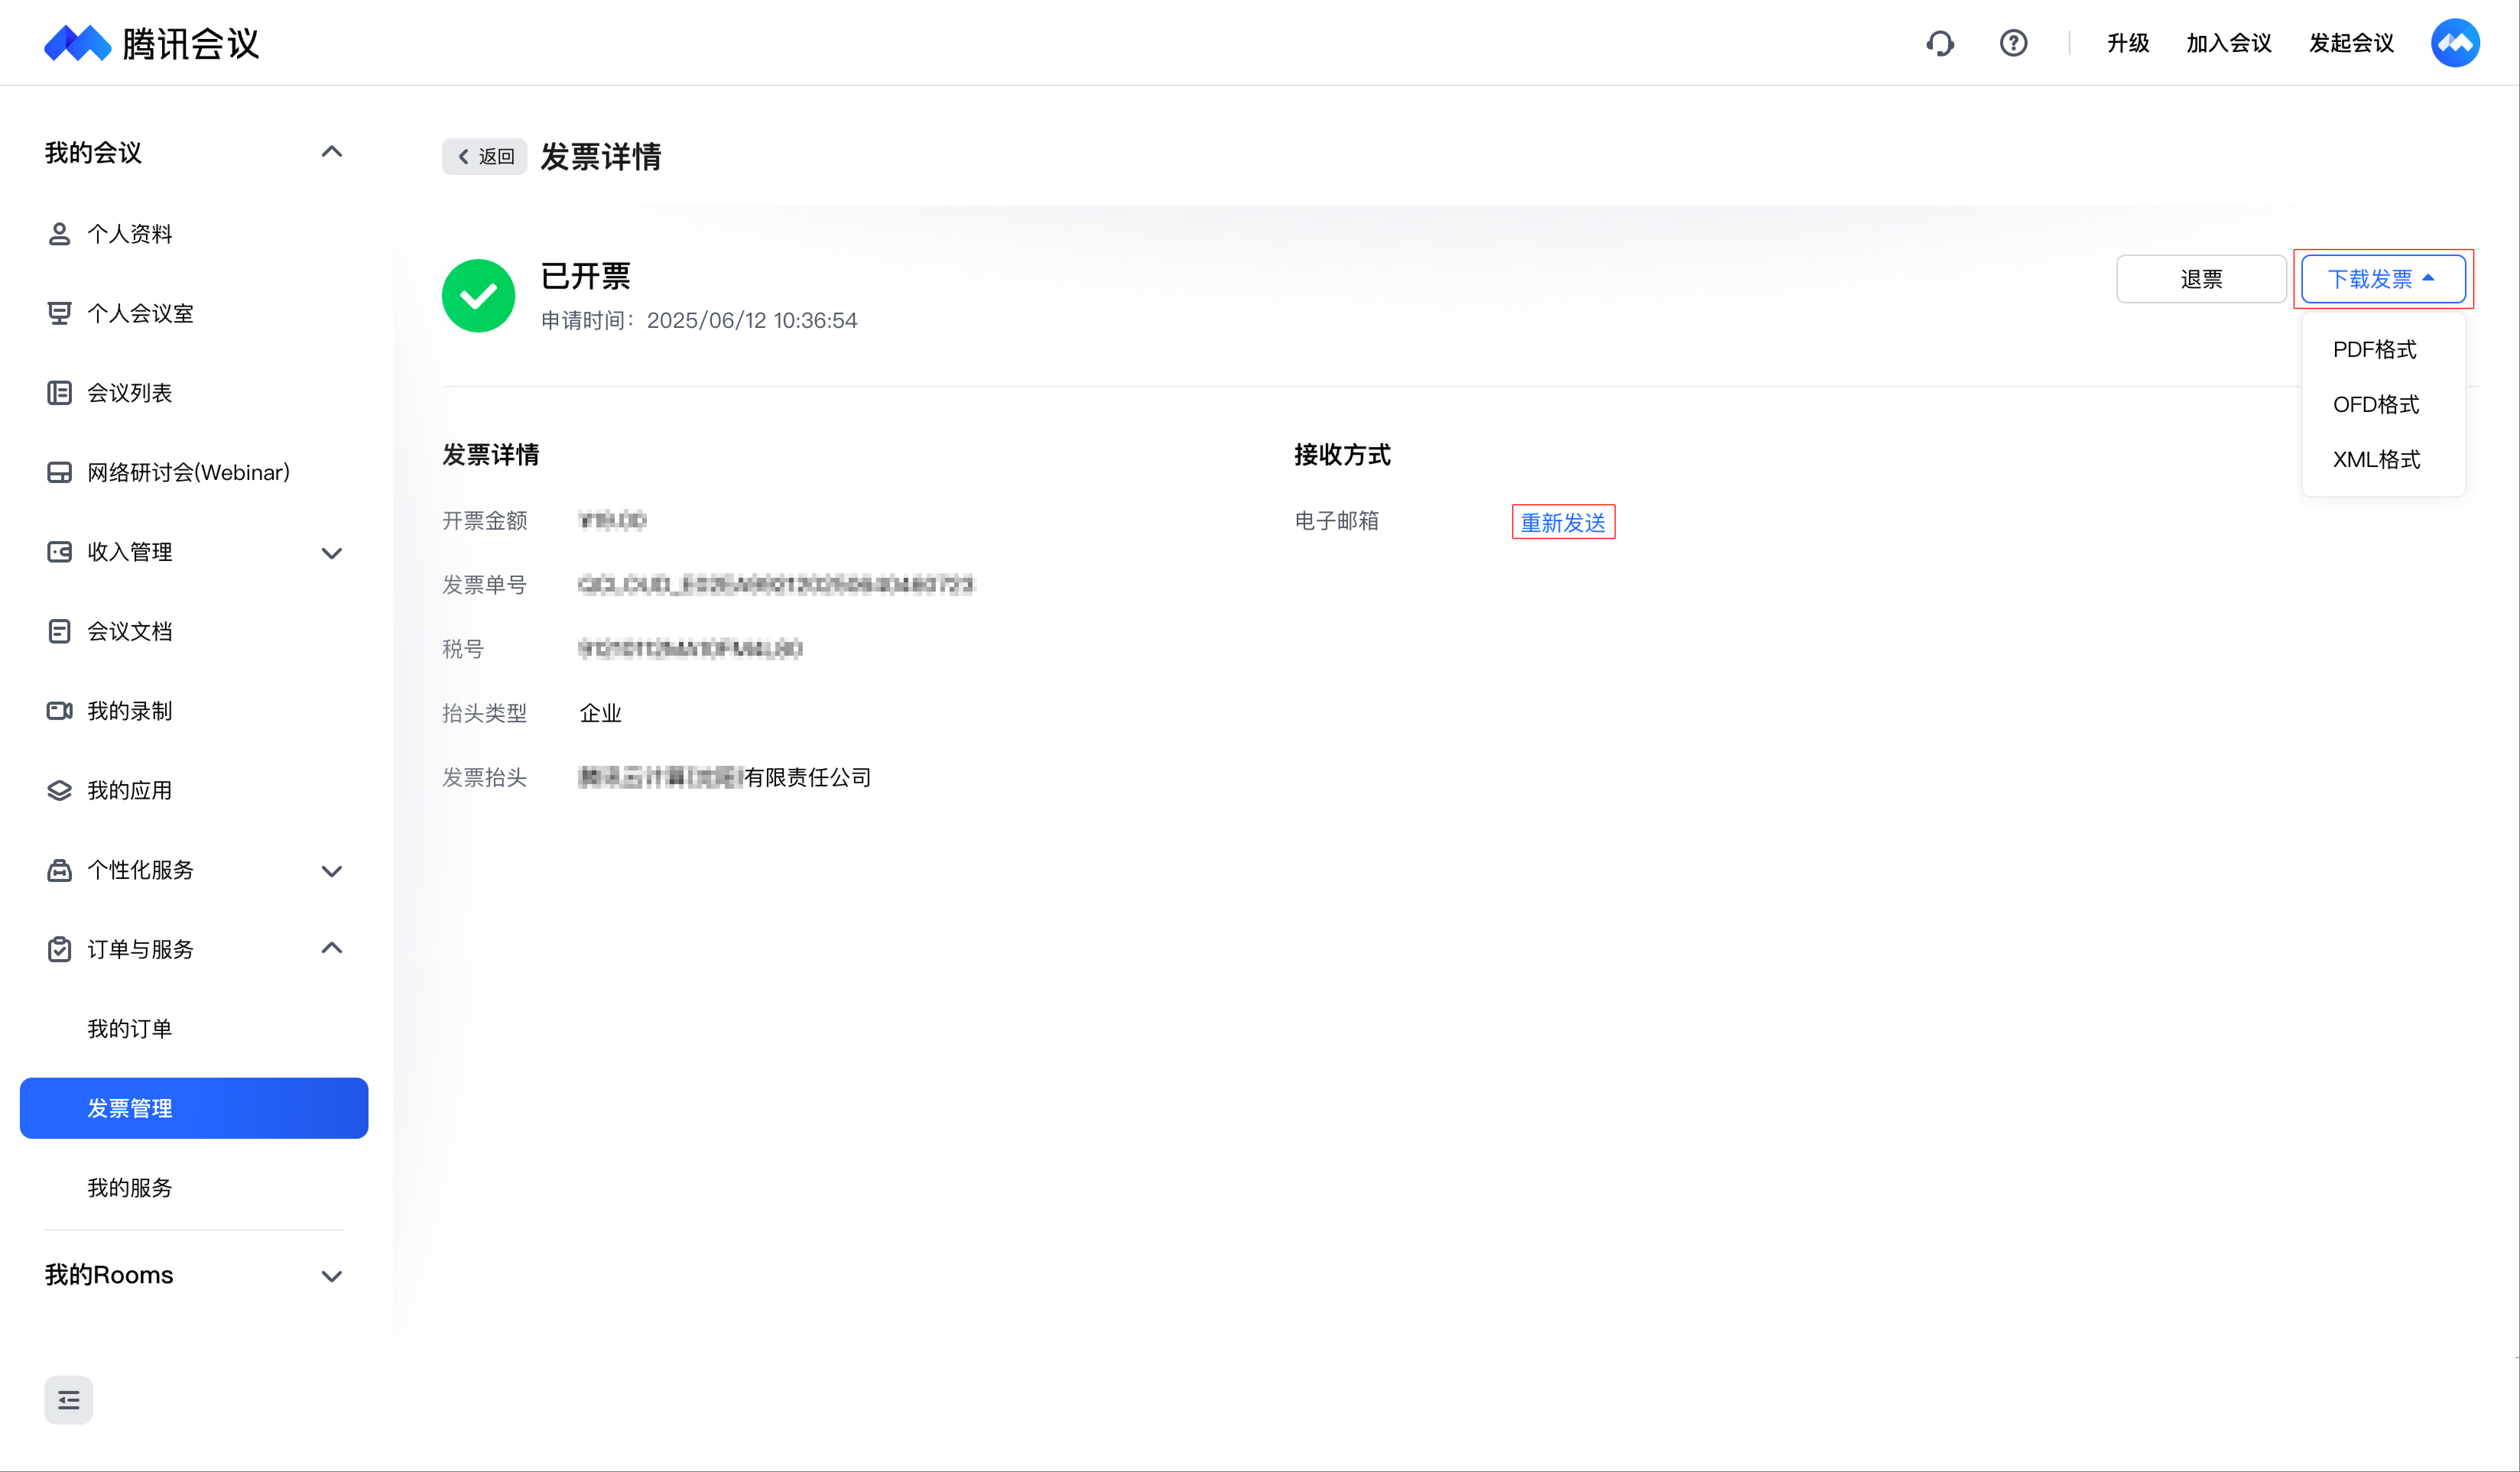Click the blurred 开票金额 value
The height and width of the screenshot is (1472, 2520).
point(612,520)
